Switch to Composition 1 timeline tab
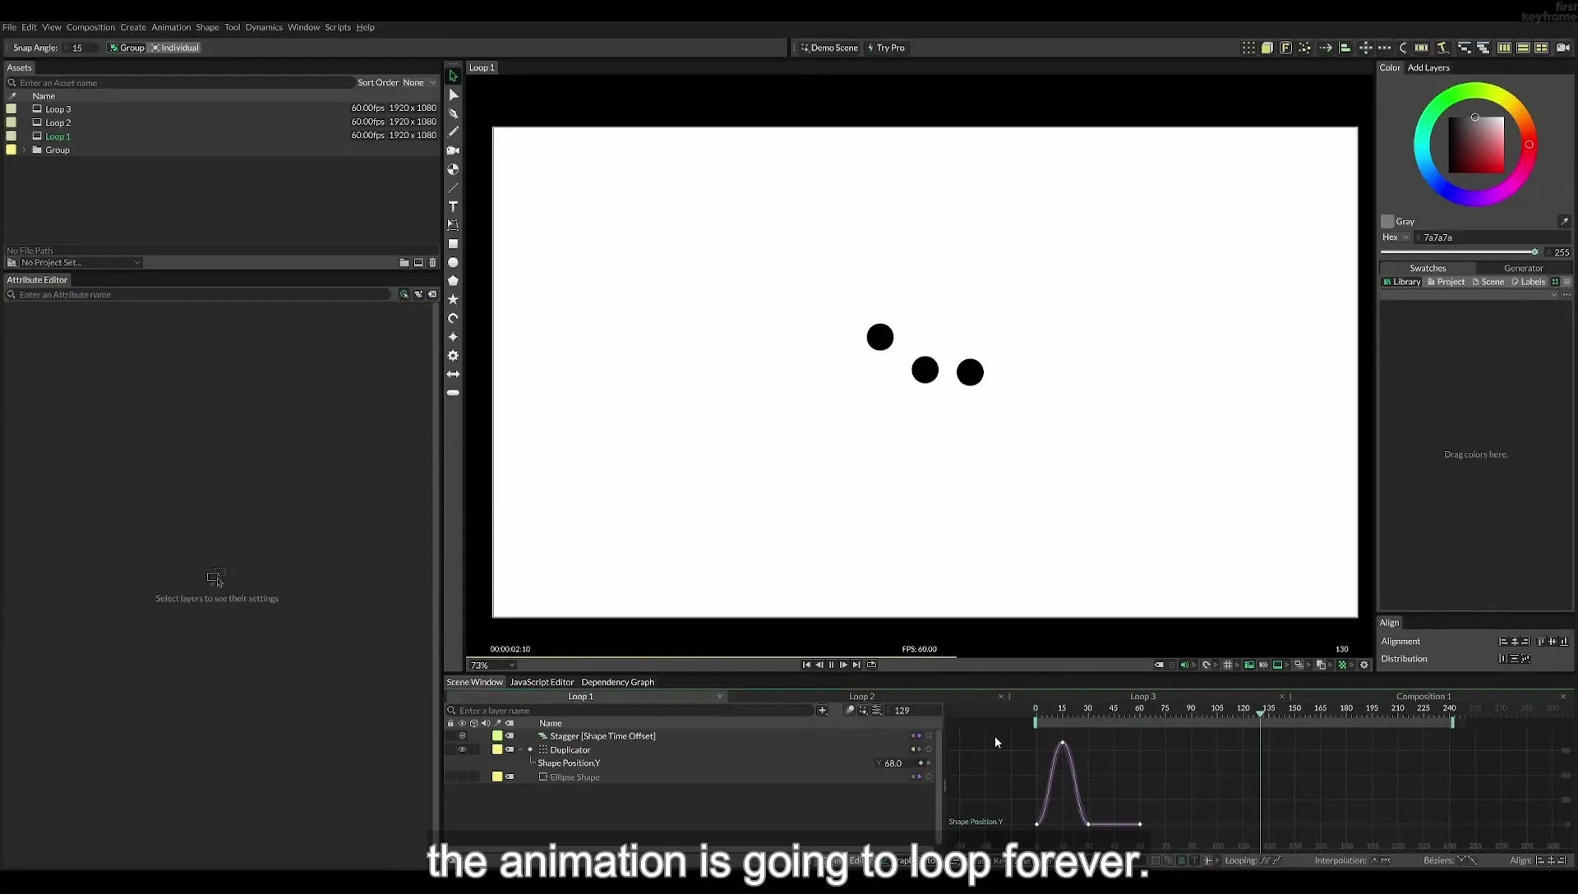1578x894 pixels. click(x=1423, y=697)
